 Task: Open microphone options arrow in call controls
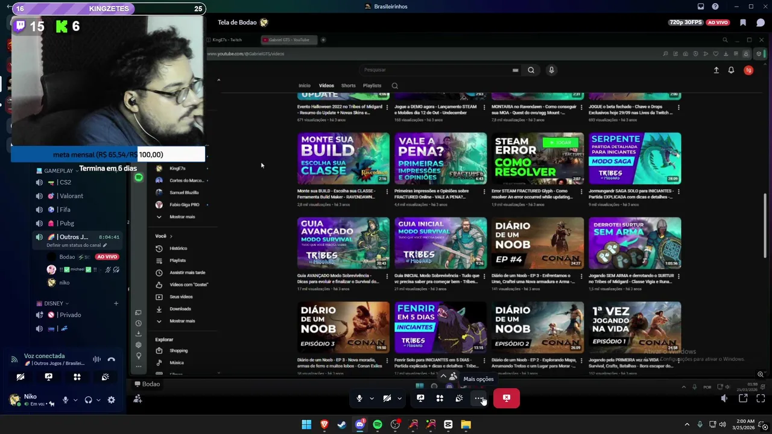(x=372, y=398)
